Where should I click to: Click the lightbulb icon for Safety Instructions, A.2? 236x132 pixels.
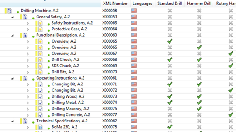(40, 23)
